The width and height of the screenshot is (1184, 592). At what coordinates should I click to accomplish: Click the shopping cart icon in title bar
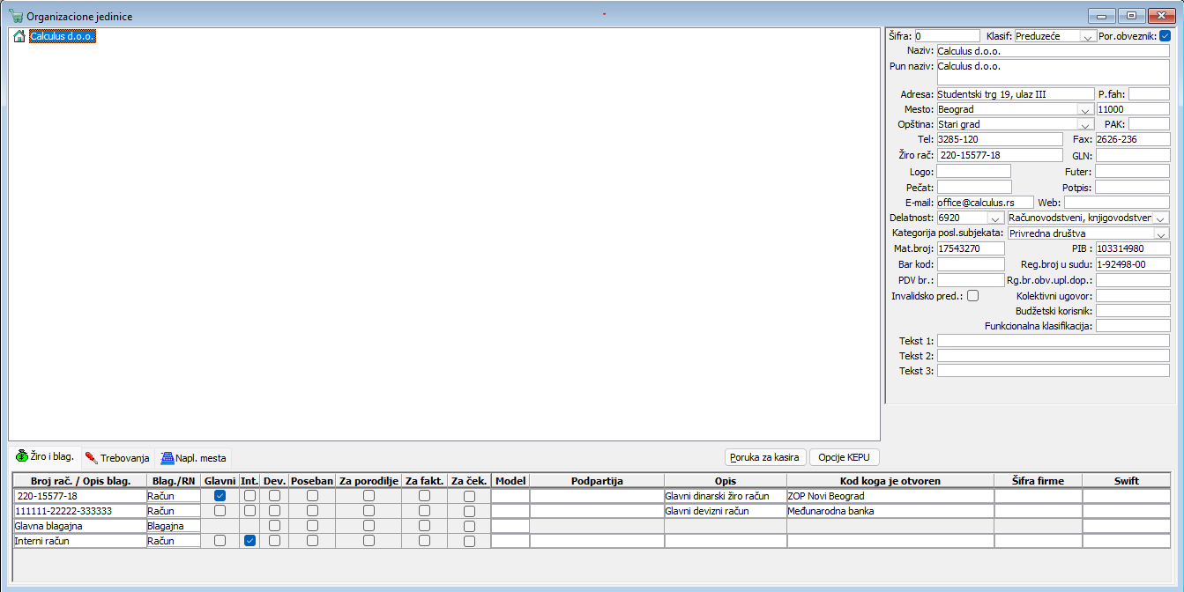click(x=16, y=16)
